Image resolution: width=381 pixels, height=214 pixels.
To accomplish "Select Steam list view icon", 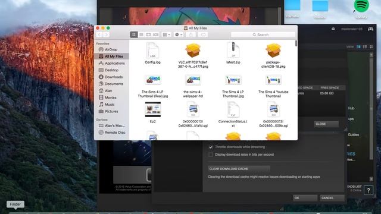I will [x=365, y=46].
